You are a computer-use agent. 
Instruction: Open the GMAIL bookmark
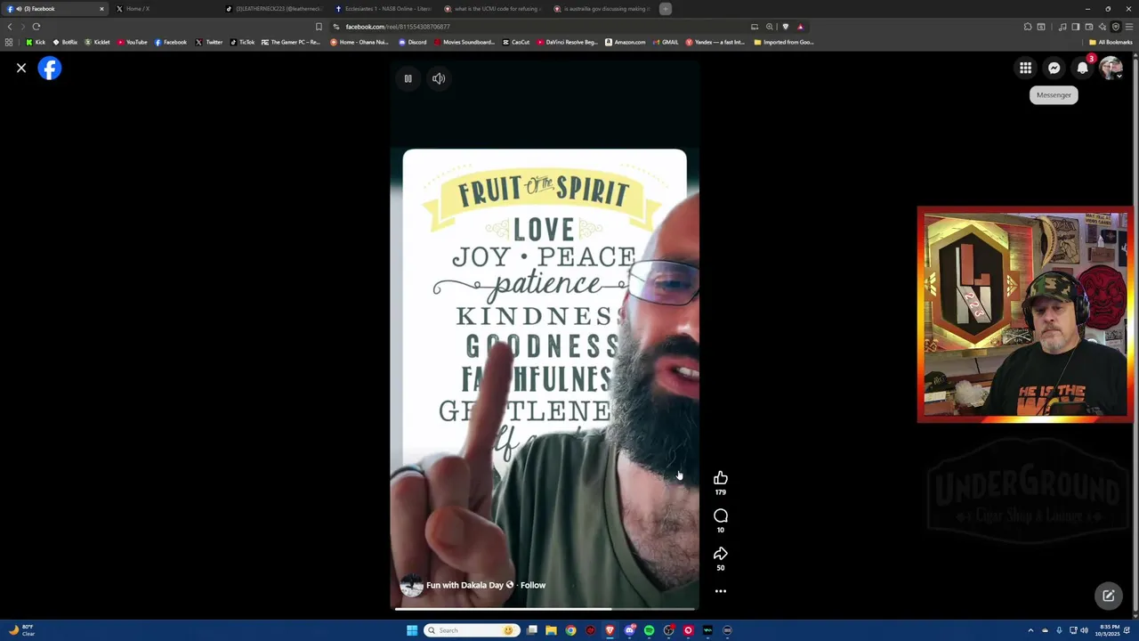(x=665, y=42)
